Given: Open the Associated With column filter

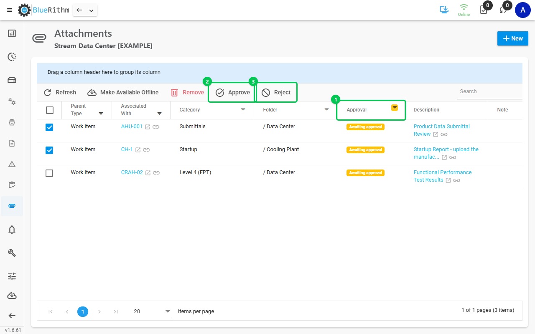Looking at the screenshot, I should pyautogui.click(x=159, y=114).
